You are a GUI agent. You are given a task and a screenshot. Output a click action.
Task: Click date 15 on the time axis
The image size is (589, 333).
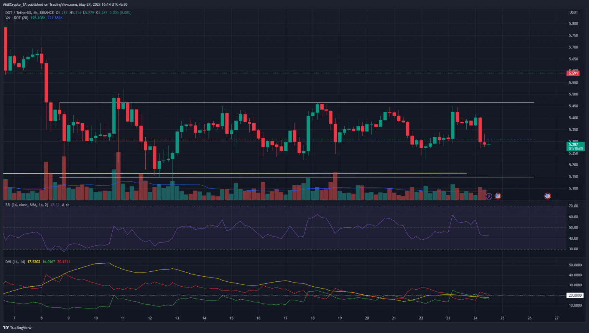(x=231, y=318)
